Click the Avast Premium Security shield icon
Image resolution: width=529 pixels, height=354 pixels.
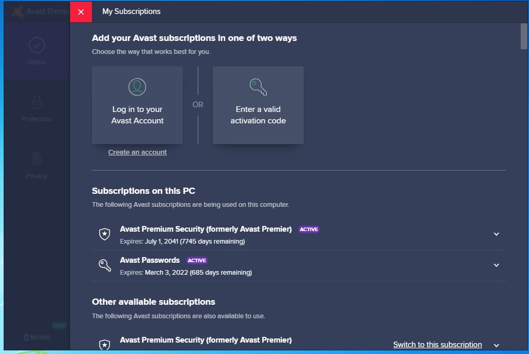pos(105,234)
